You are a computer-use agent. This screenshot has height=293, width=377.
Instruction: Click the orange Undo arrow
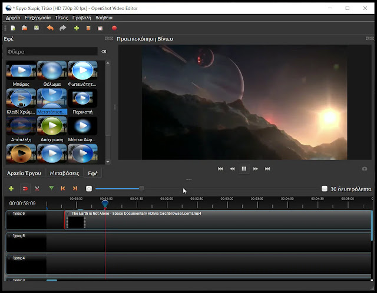[x=50, y=28]
